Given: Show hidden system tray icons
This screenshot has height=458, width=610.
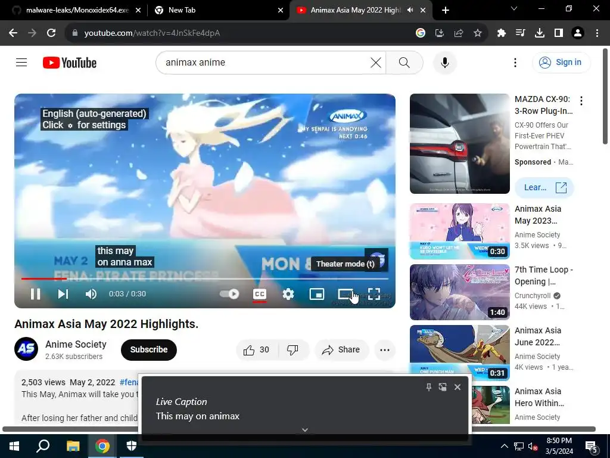Looking at the screenshot, I should (504, 446).
